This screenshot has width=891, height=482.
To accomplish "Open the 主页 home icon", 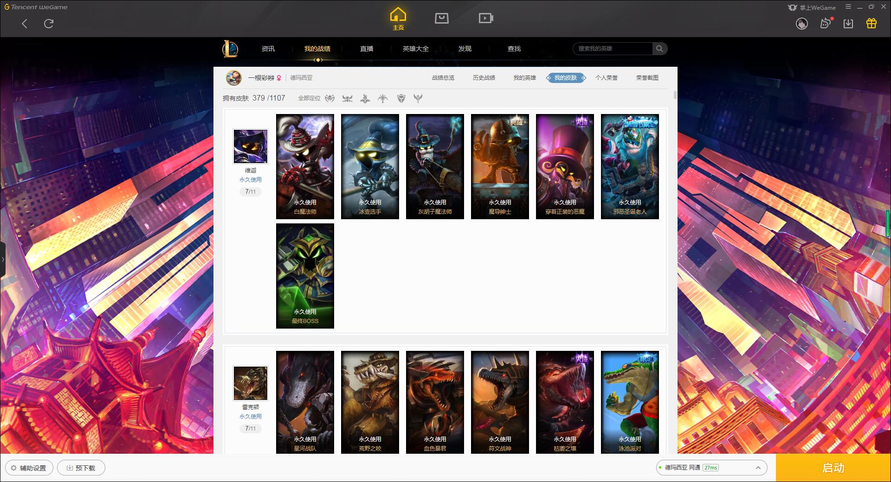I will pos(398,19).
